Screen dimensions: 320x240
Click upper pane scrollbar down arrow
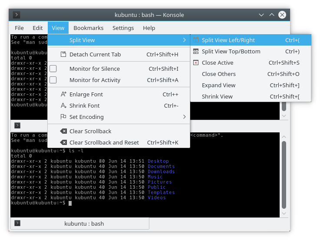[284, 115]
